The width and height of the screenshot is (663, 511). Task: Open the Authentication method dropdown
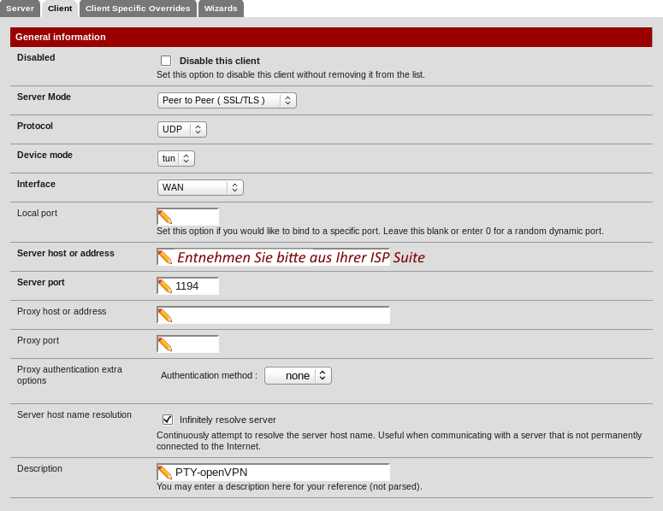pyautogui.click(x=298, y=376)
